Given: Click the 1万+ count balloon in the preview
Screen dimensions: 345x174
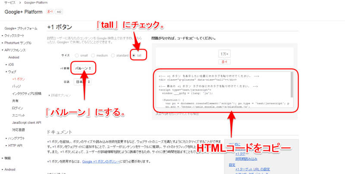Looking at the screenshot, I should pos(224,54).
